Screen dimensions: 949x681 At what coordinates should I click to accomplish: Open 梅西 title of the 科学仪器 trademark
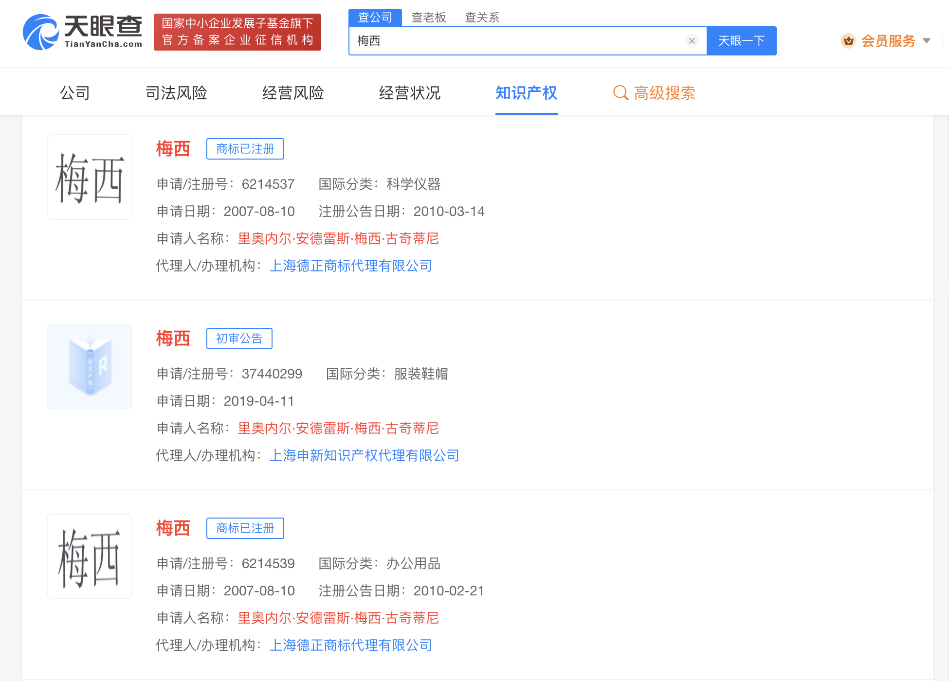tap(173, 149)
